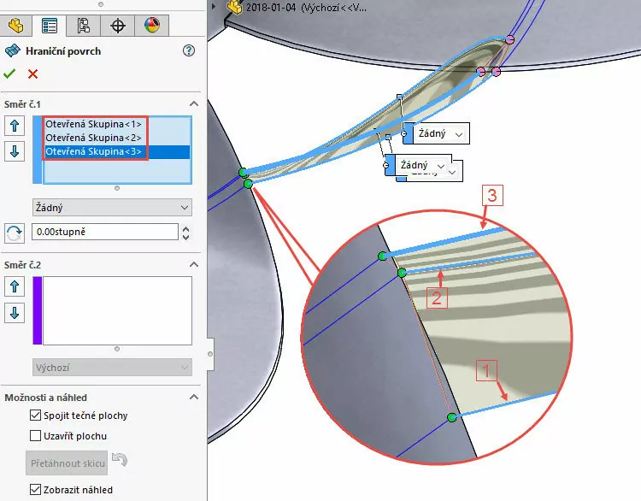Image resolution: width=641 pixels, height=501 pixels.
Task: Open the ConfigurationManager tab
Action: click(x=84, y=26)
